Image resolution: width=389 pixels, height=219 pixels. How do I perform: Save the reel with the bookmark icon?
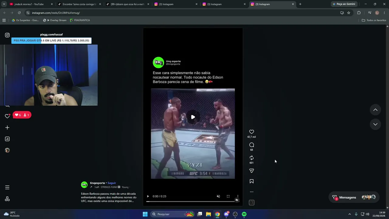pyautogui.click(x=252, y=181)
